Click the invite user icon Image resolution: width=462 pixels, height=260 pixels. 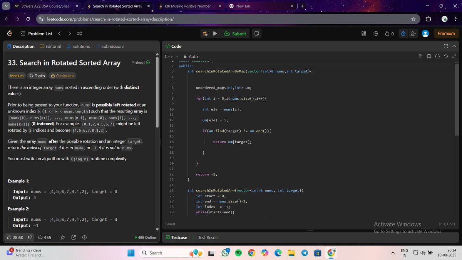coord(413,34)
